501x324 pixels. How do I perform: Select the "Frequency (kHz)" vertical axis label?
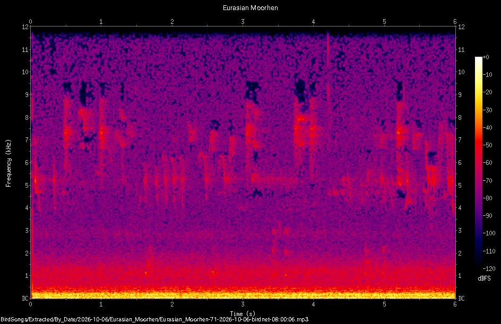(x=8, y=163)
